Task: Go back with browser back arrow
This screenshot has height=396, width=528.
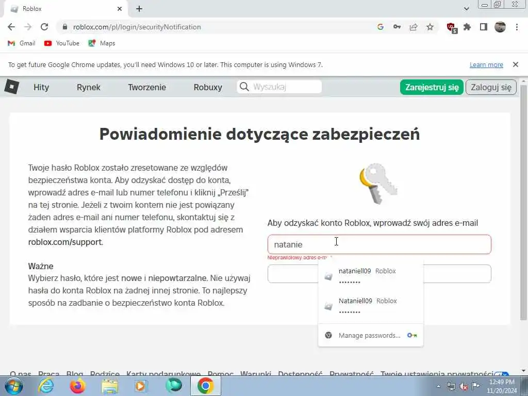Action: pos(11,27)
